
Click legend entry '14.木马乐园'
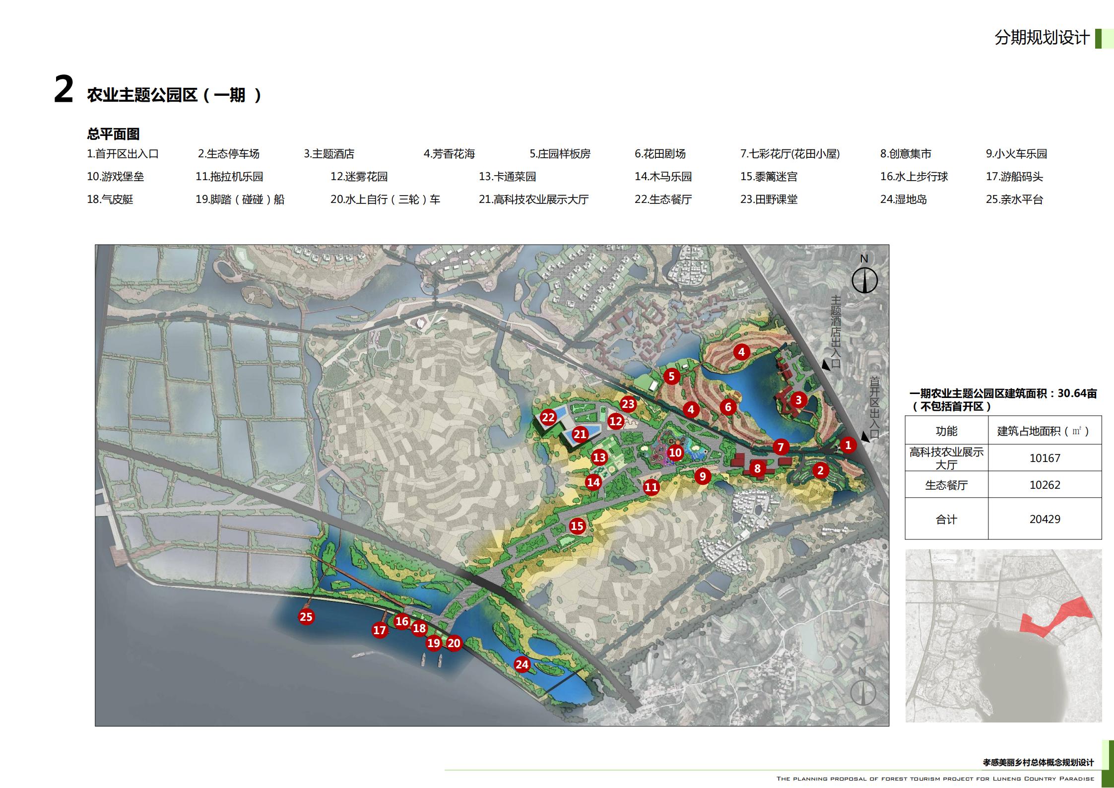pyautogui.click(x=663, y=177)
